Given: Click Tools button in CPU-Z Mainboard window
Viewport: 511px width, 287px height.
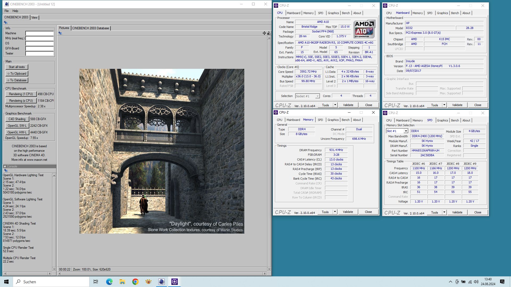Looking at the screenshot, I should pos(434,105).
